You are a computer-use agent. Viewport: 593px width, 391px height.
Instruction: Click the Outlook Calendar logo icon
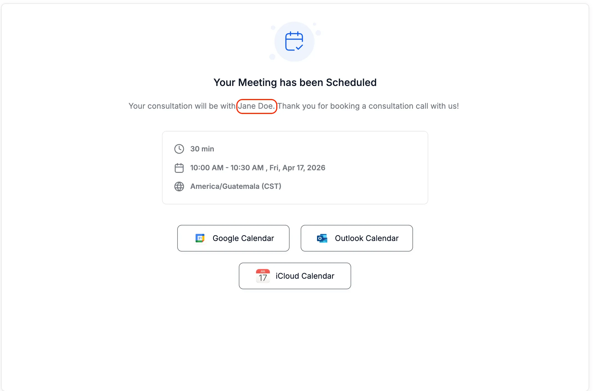click(321, 238)
